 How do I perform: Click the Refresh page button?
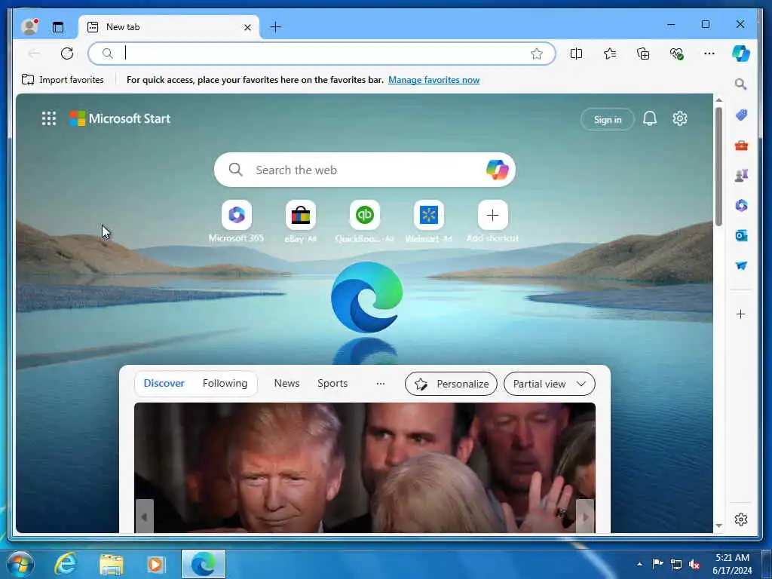tap(67, 54)
